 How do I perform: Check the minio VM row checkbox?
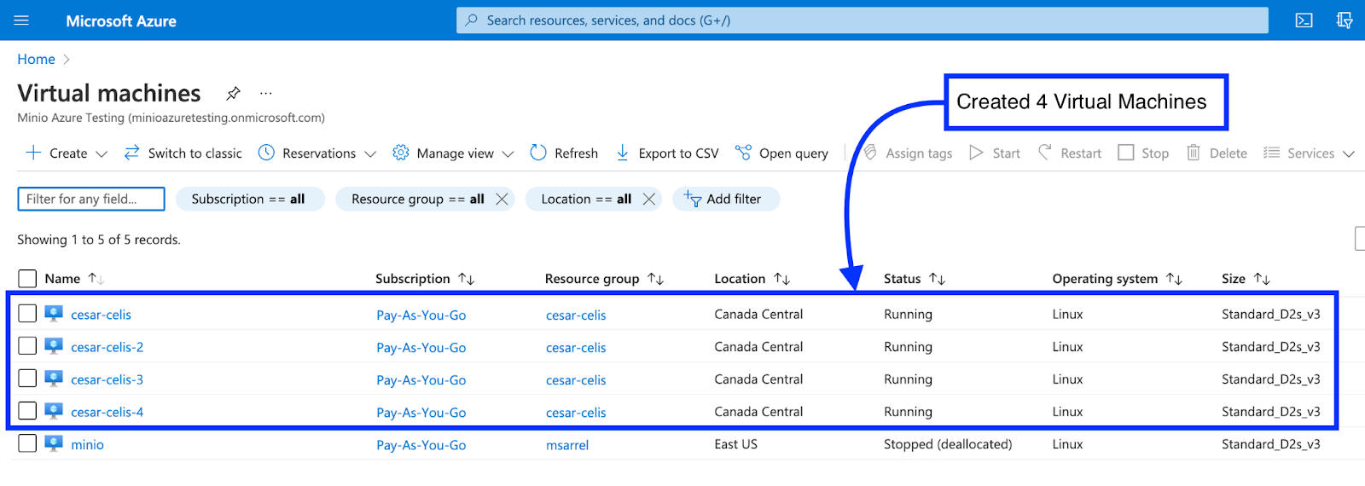[27, 443]
